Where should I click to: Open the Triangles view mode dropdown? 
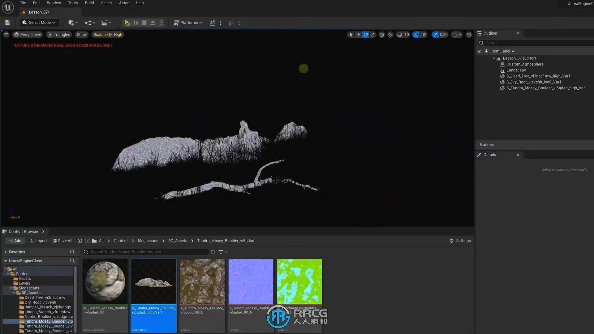click(59, 35)
